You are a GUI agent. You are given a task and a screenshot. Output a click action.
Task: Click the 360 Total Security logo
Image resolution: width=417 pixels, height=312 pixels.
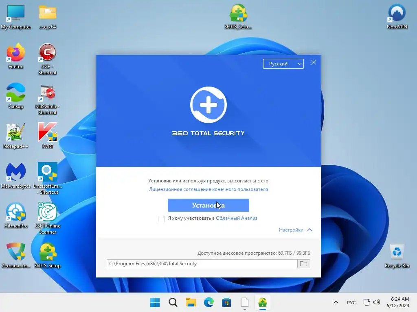[208, 105]
